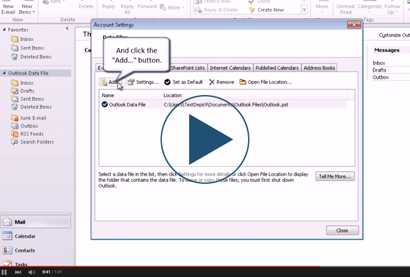Click the Location column header
The height and width of the screenshot is (277, 410).
(x=254, y=95)
